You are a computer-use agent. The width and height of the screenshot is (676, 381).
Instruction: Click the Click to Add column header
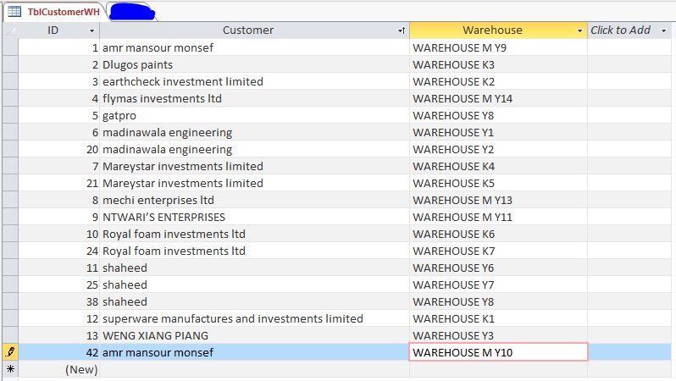[x=620, y=30]
